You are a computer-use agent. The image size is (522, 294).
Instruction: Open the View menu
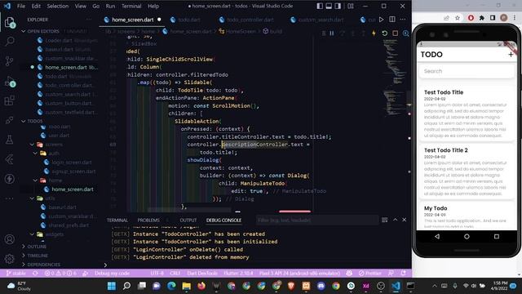[81, 6]
